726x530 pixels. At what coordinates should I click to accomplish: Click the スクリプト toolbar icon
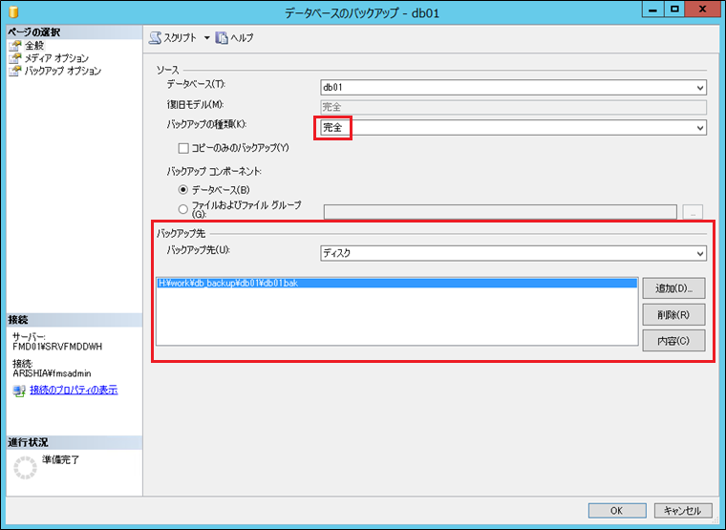pos(156,38)
